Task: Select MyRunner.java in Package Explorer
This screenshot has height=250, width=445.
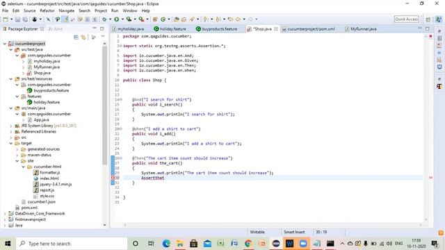Action: click(x=47, y=67)
